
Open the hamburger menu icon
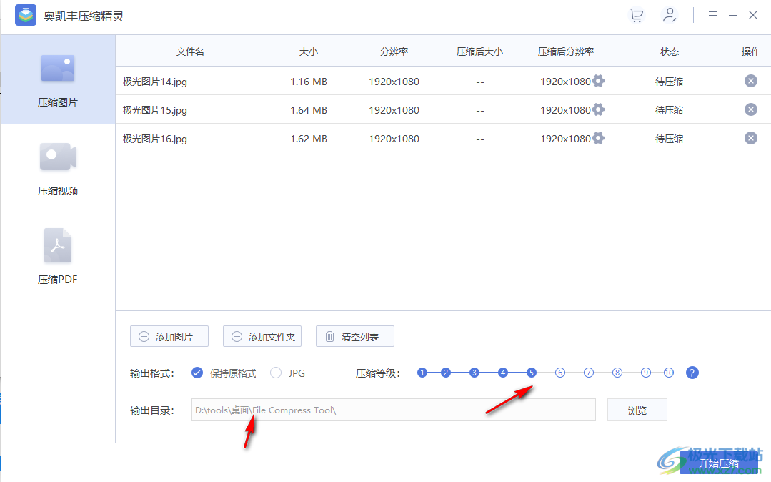[713, 16]
